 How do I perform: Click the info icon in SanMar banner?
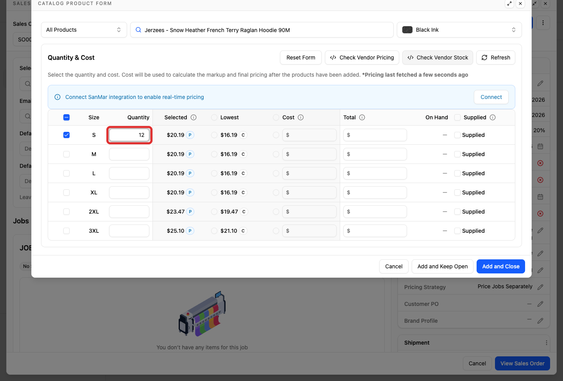57,97
